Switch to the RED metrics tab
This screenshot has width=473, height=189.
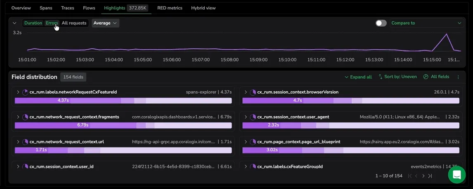[170, 8]
